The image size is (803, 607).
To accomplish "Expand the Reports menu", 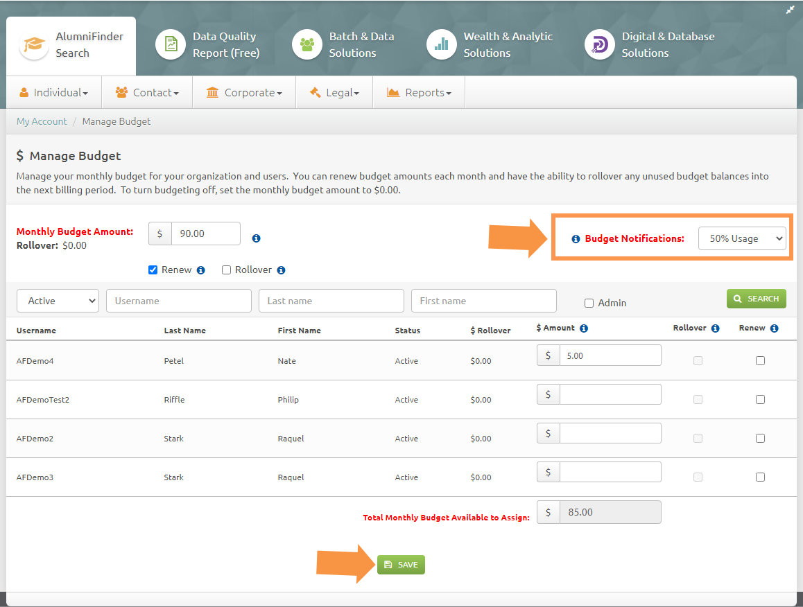I will click(419, 93).
